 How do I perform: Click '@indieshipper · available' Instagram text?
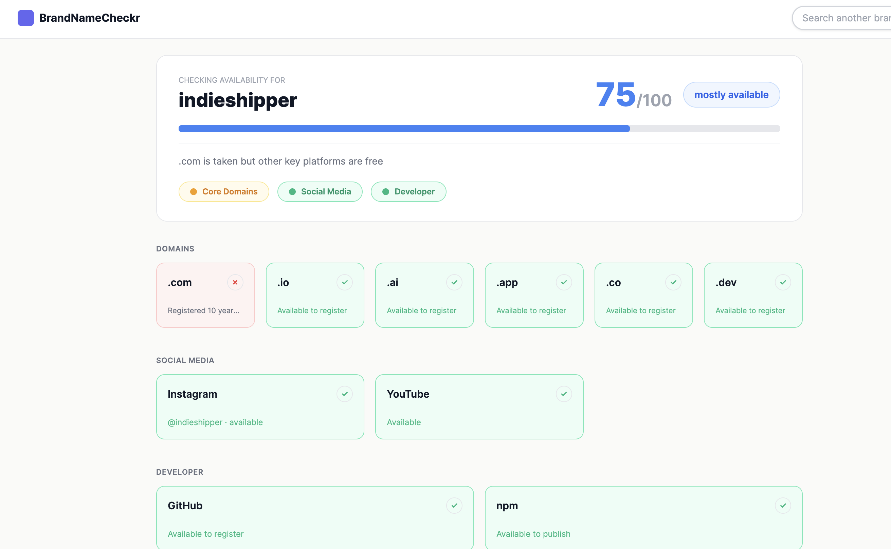(x=215, y=422)
